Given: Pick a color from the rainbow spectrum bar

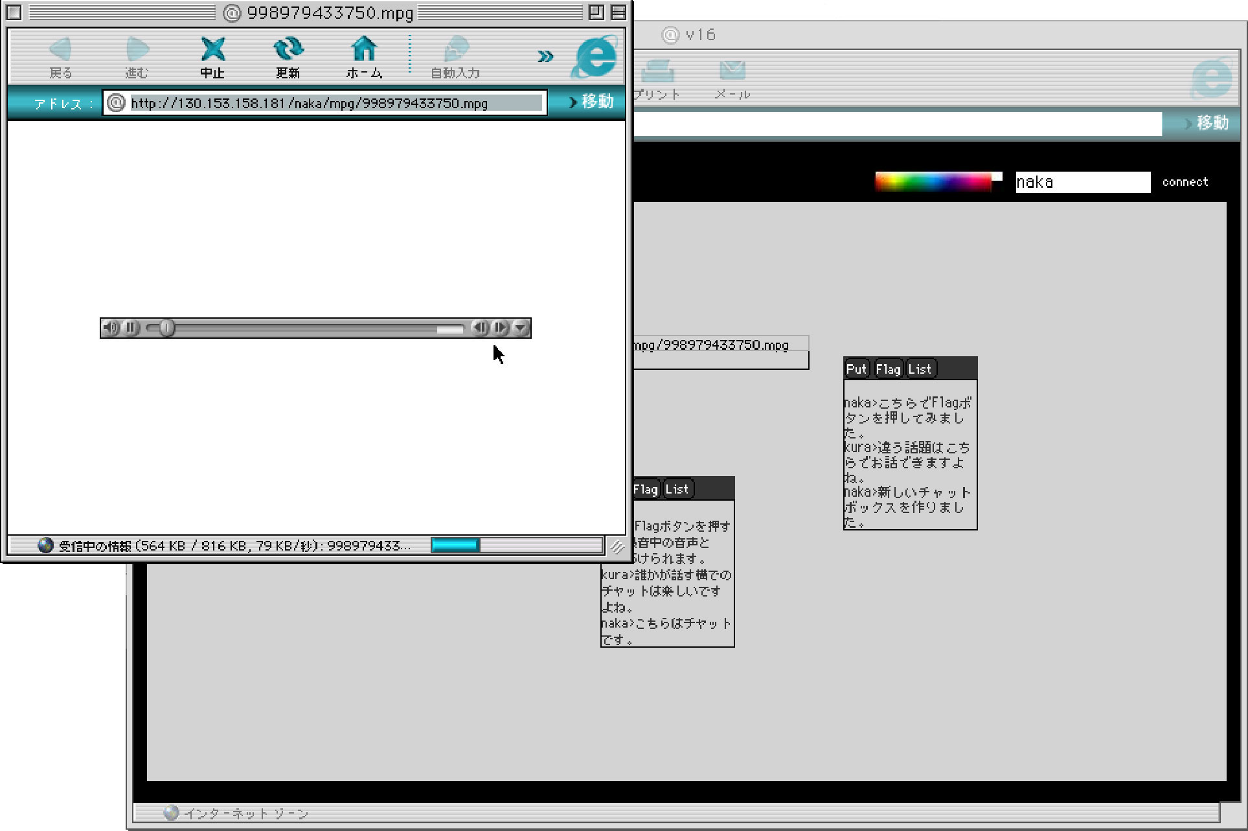Looking at the screenshot, I should 933,182.
